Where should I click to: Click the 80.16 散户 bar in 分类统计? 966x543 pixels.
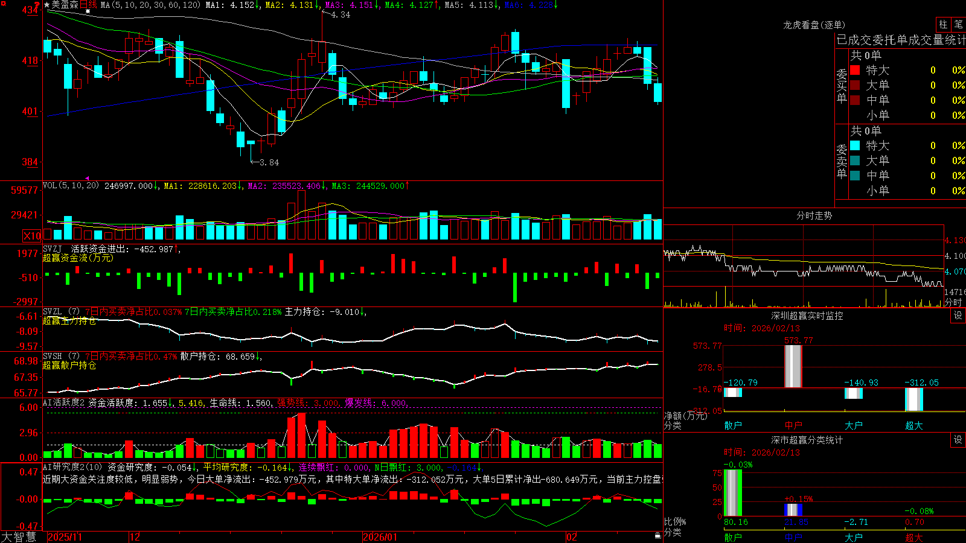click(x=732, y=493)
